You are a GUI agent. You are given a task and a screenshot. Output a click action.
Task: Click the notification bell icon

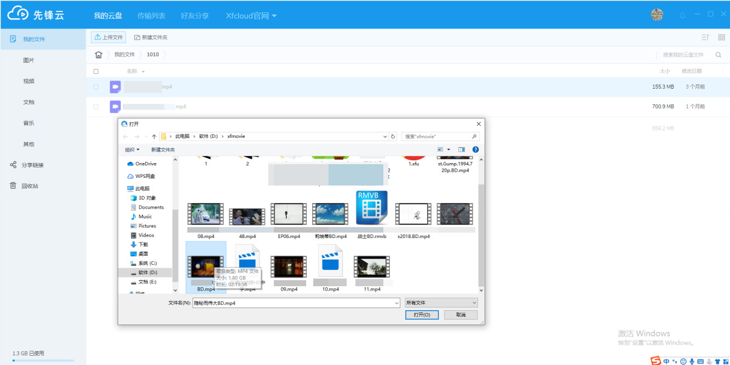(682, 15)
